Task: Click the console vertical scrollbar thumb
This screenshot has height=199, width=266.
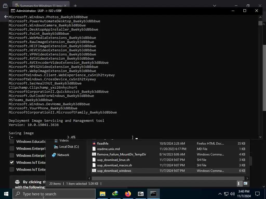Action: click(260, 23)
